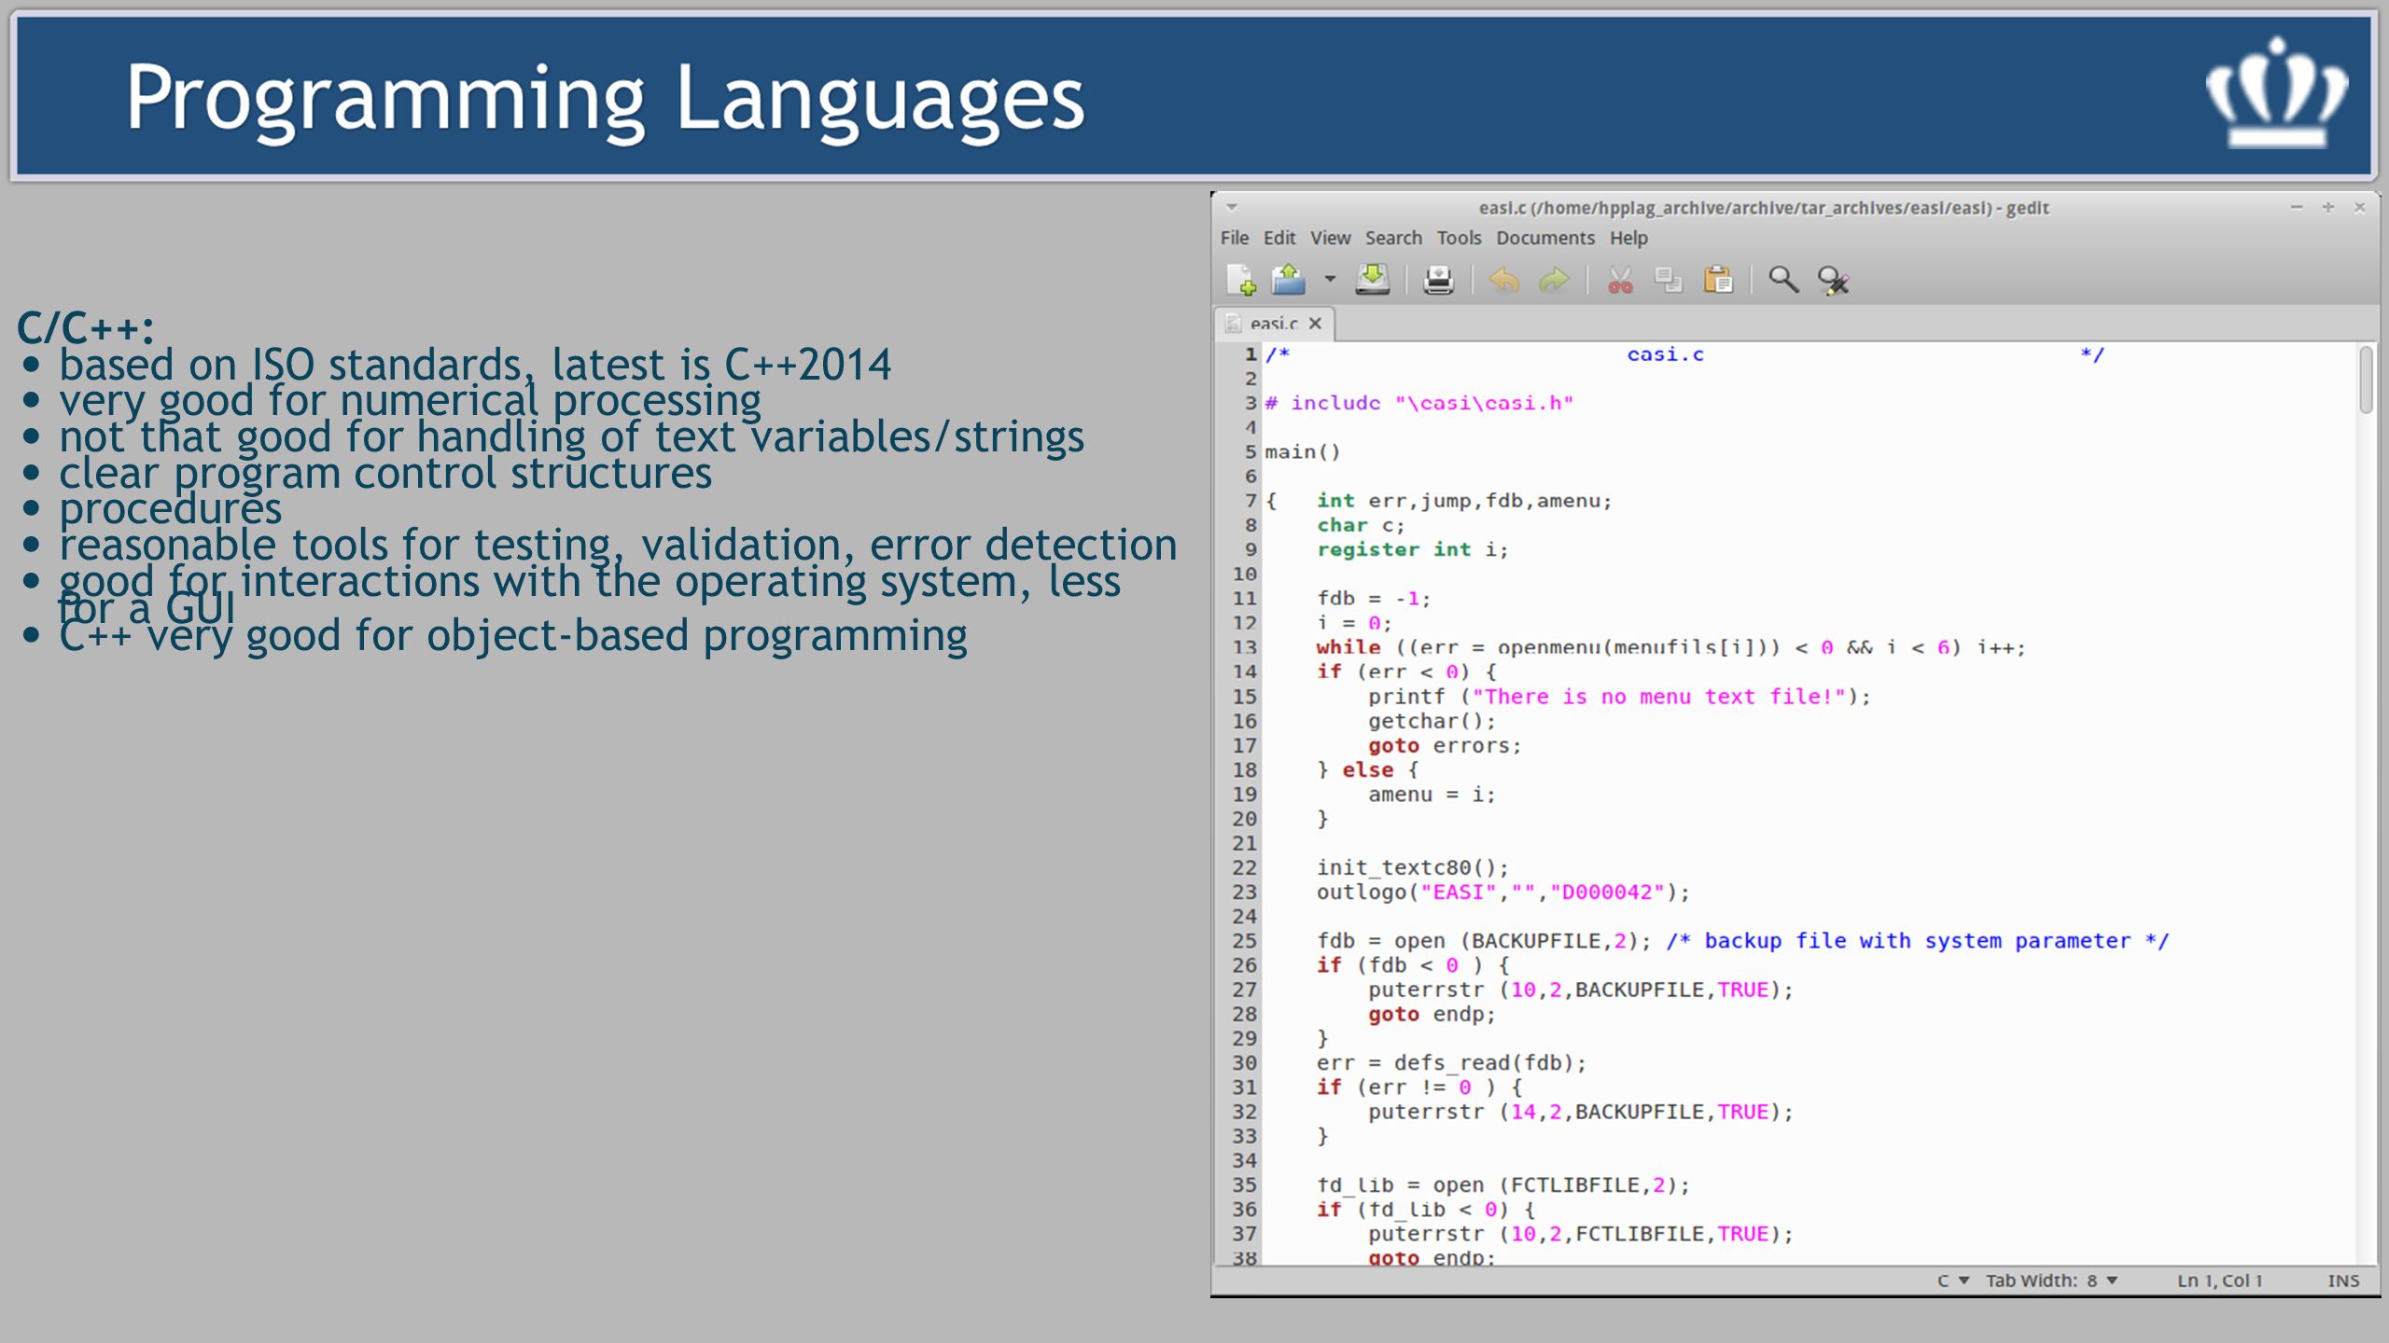
Task: Click the crown logo in slide header
Action: pos(2275,92)
